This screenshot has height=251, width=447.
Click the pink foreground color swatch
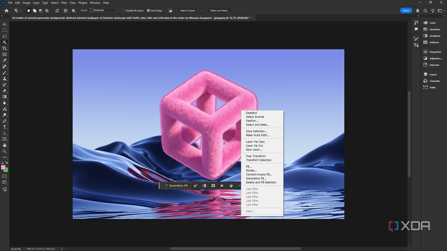3,167
